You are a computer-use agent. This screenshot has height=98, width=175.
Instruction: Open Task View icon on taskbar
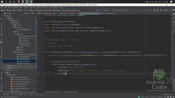[x=14, y=2]
